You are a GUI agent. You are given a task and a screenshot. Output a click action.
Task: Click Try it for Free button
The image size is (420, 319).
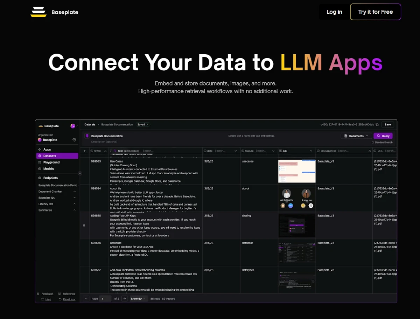376,12
